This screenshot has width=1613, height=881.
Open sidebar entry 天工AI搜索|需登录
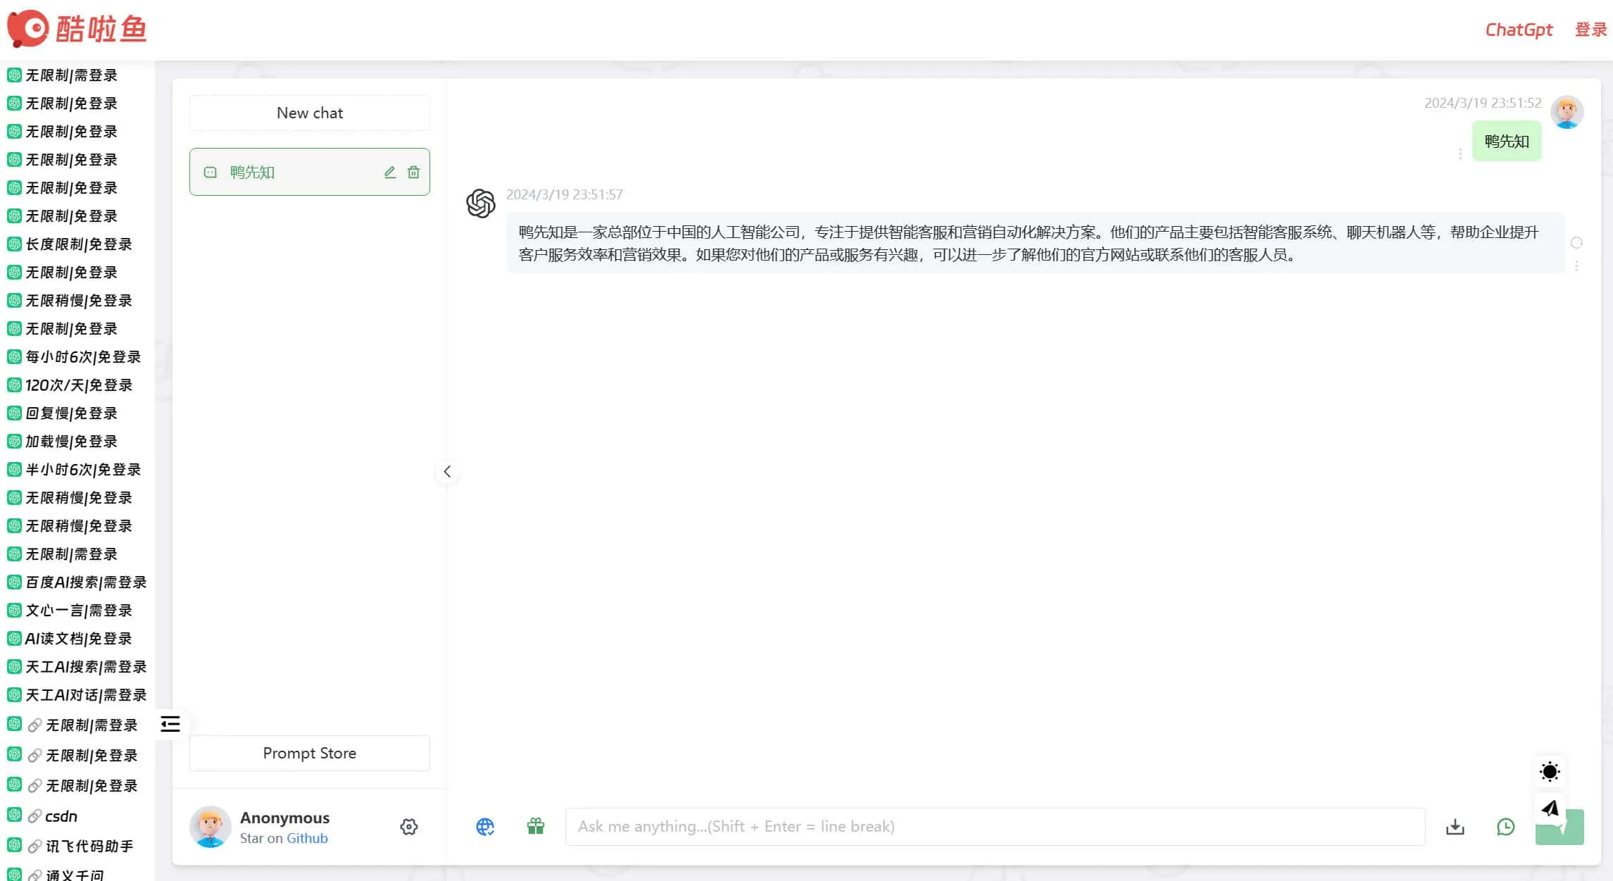pos(77,667)
